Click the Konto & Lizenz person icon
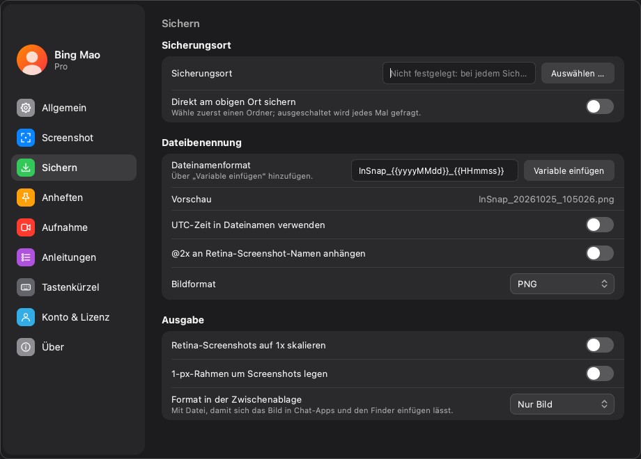 click(x=26, y=317)
